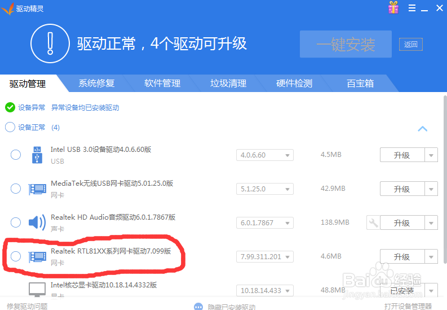Click the text Intel USB 3.0设备驱动4.0.6.60版
Image resolution: width=447 pixels, height=310 pixels.
101,150
